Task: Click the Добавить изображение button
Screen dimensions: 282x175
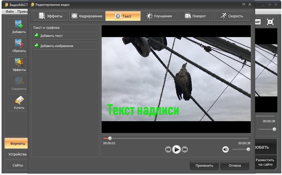Action: pyautogui.click(x=65, y=46)
